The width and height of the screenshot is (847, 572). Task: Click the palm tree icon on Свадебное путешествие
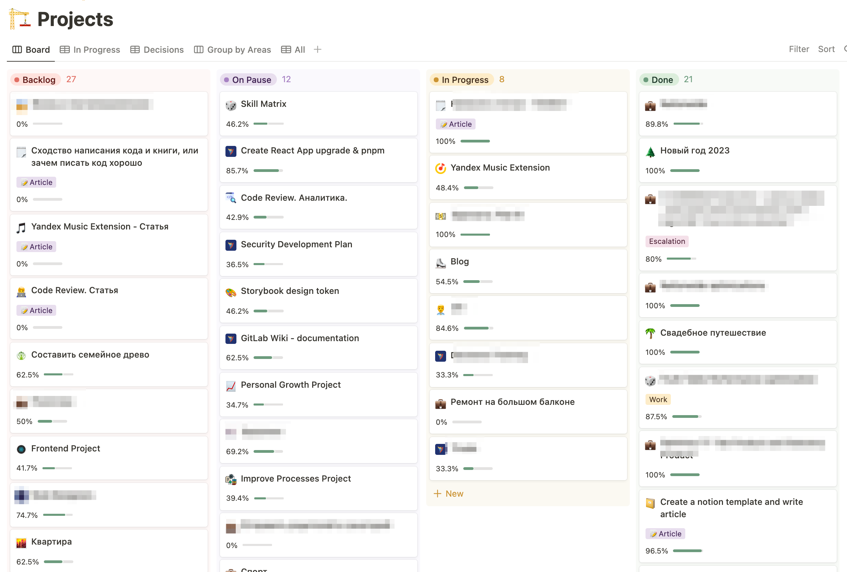pos(650,333)
